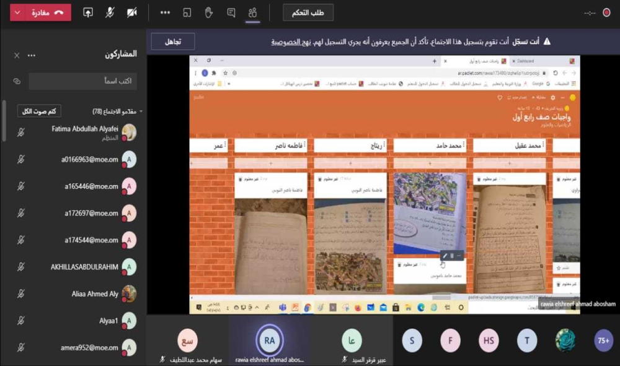Open the meeting chat icon

point(231,12)
